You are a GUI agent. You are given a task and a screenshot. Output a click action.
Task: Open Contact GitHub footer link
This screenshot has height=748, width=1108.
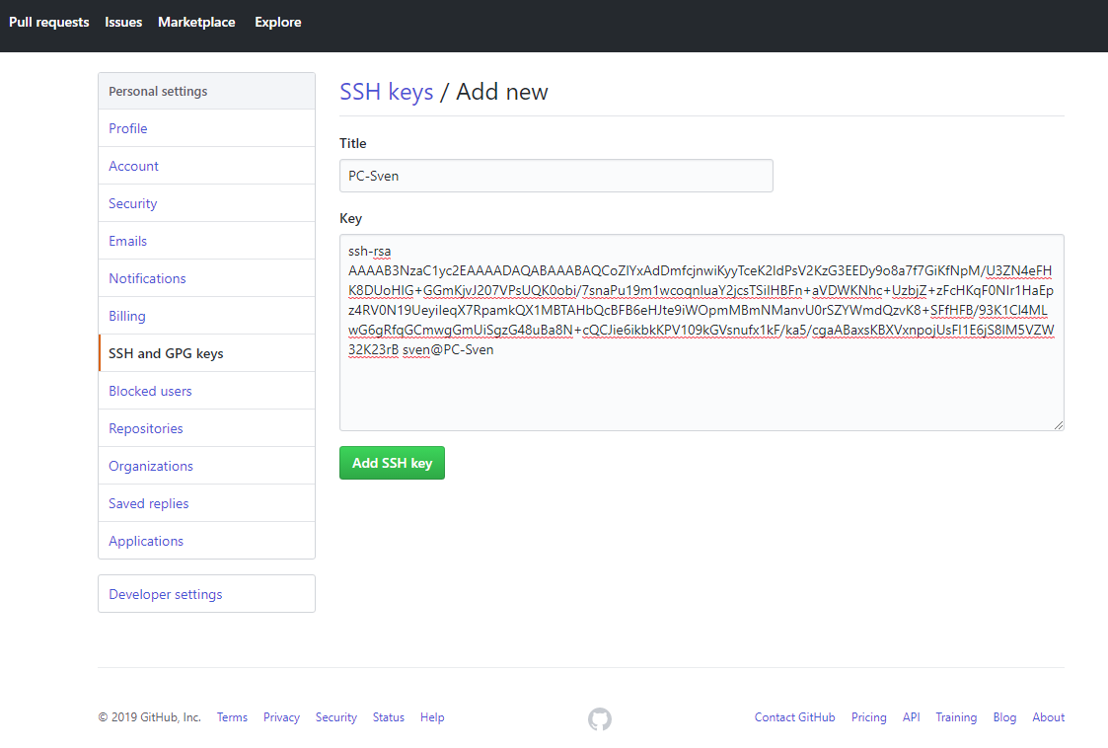pos(794,716)
